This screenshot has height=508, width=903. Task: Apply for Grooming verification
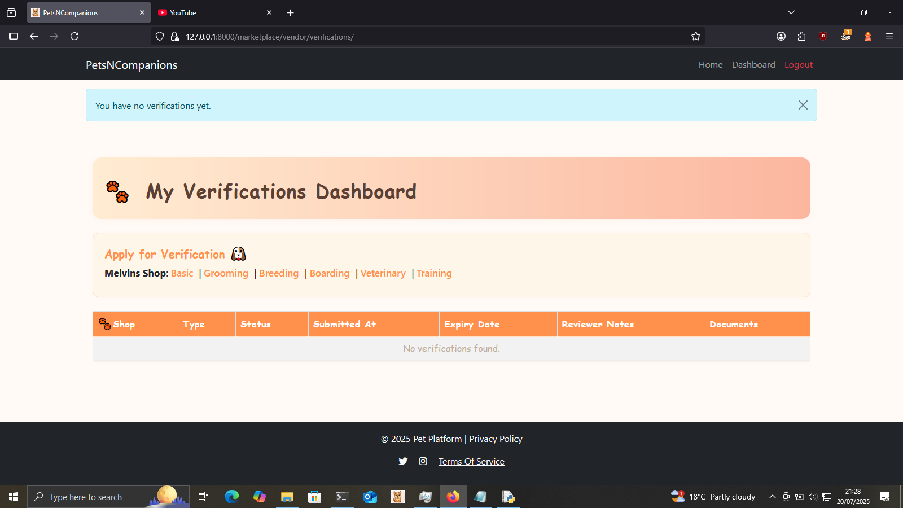[226, 273]
